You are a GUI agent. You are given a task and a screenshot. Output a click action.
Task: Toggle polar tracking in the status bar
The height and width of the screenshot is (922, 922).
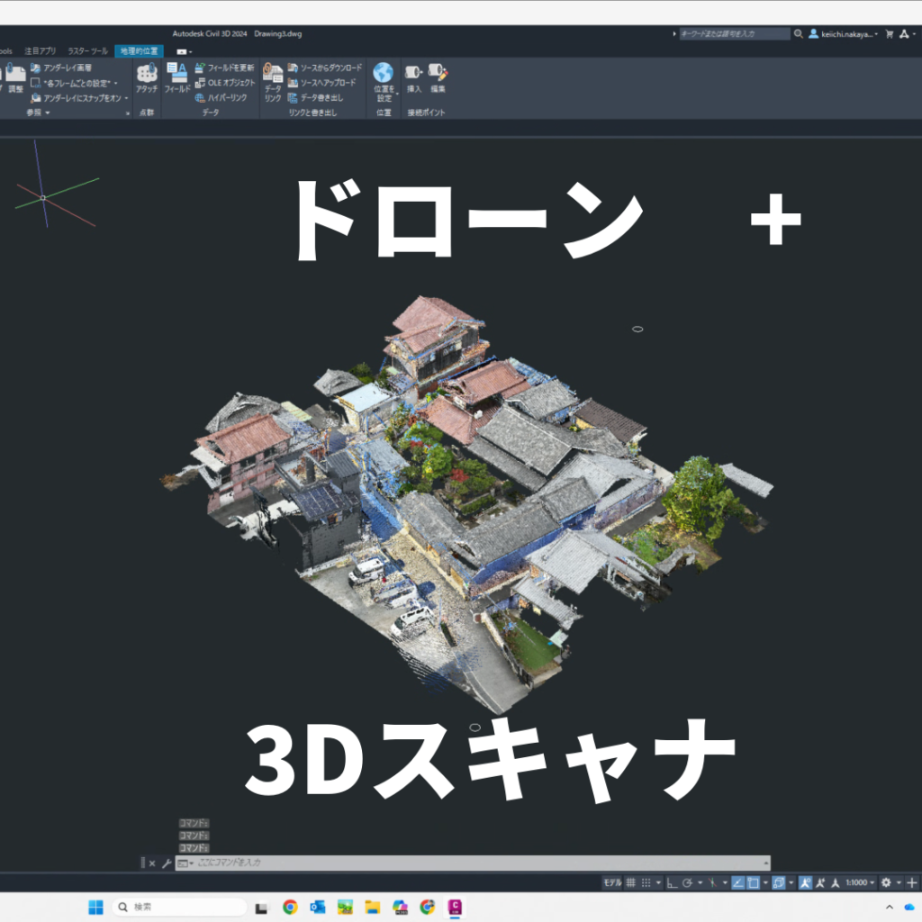pos(688,882)
